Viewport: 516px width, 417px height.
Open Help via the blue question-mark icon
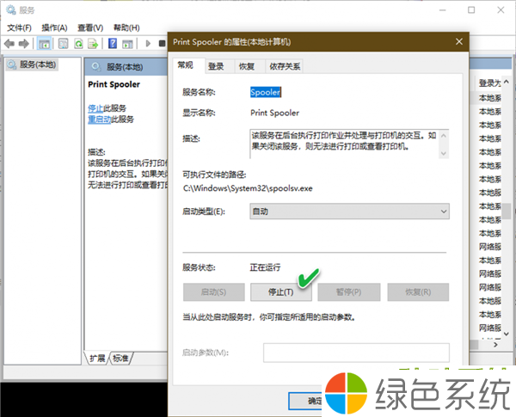click(x=113, y=44)
